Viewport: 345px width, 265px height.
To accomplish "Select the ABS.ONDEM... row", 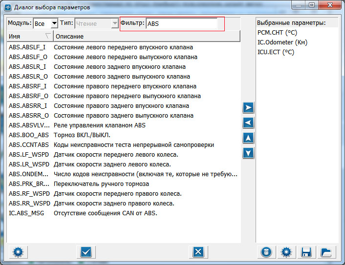I will [123, 174].
